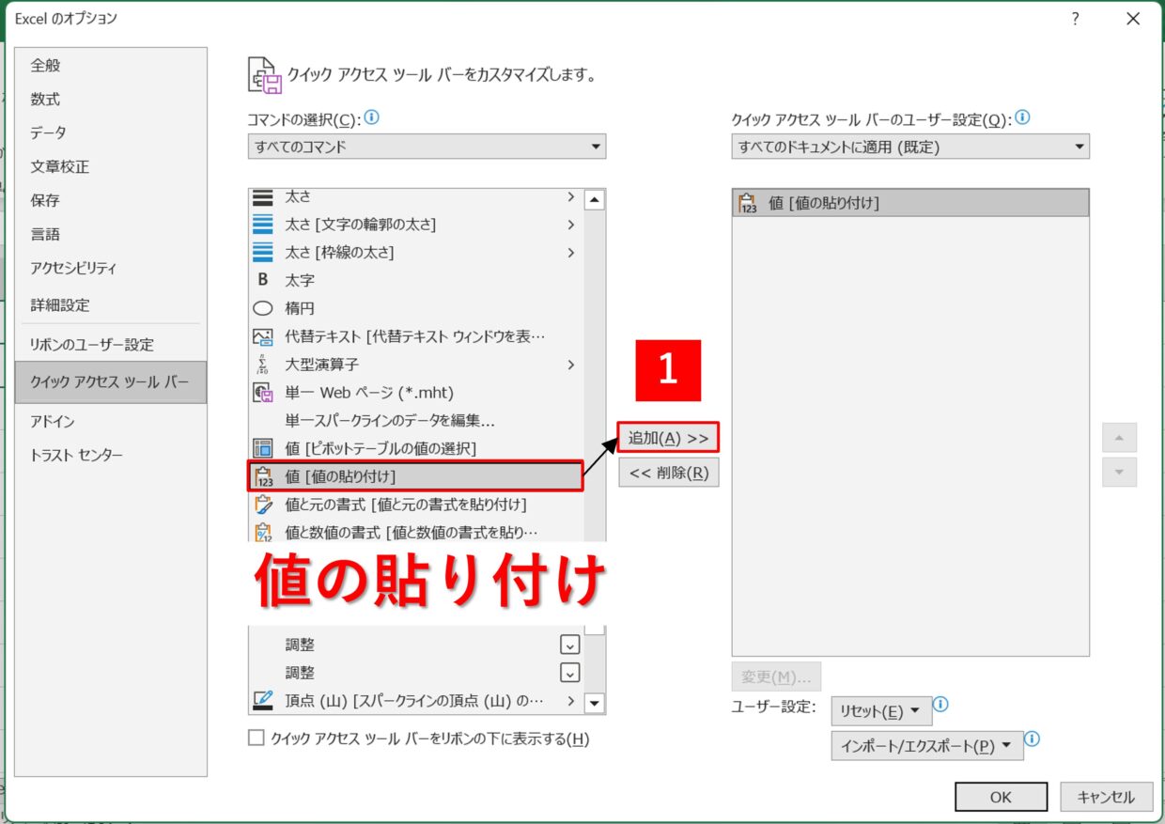Viewport: 1165px width, 824px height.
Task: Select the 値 [ピボットテーブルの値の選択] icon
Action: pyautogui.click(x=263, y=448)
